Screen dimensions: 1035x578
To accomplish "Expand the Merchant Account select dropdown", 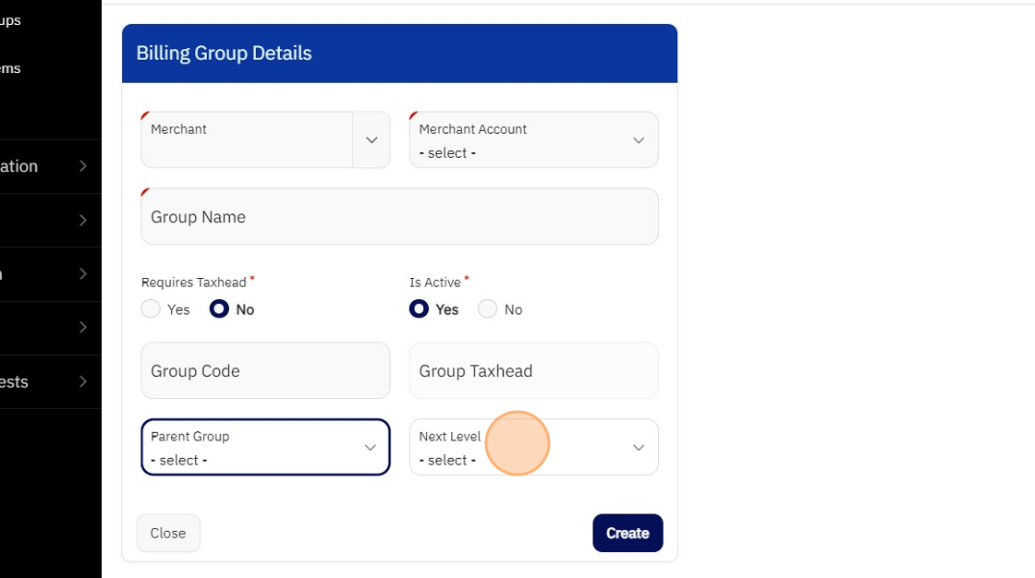I will point(533,140).
